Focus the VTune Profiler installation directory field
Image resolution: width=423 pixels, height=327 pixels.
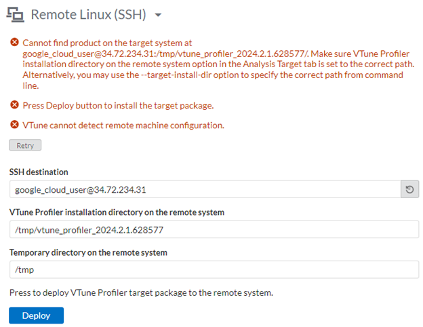(x=214, y=229)
